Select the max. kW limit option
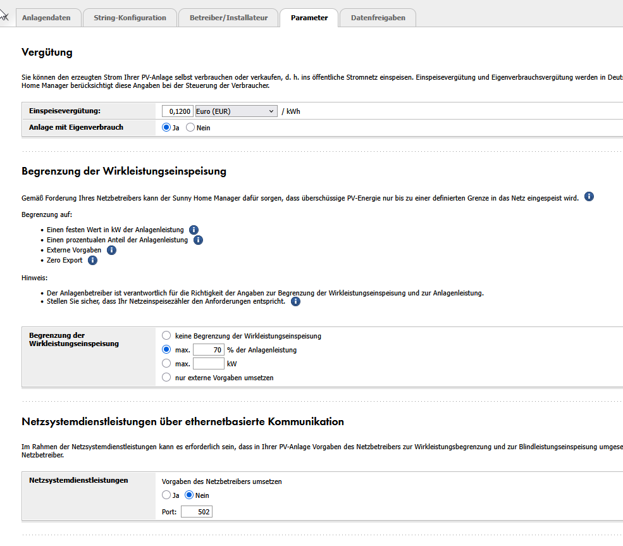The image size is (623, 546). [166, 364]
